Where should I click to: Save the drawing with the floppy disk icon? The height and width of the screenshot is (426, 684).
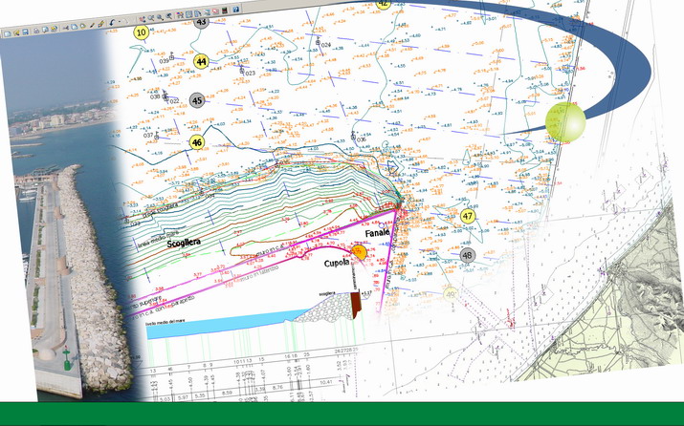(x=25, y=32)
